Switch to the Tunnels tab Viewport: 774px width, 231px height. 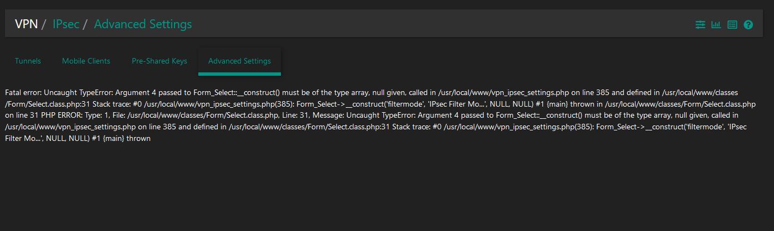click(x=28, y=61)
